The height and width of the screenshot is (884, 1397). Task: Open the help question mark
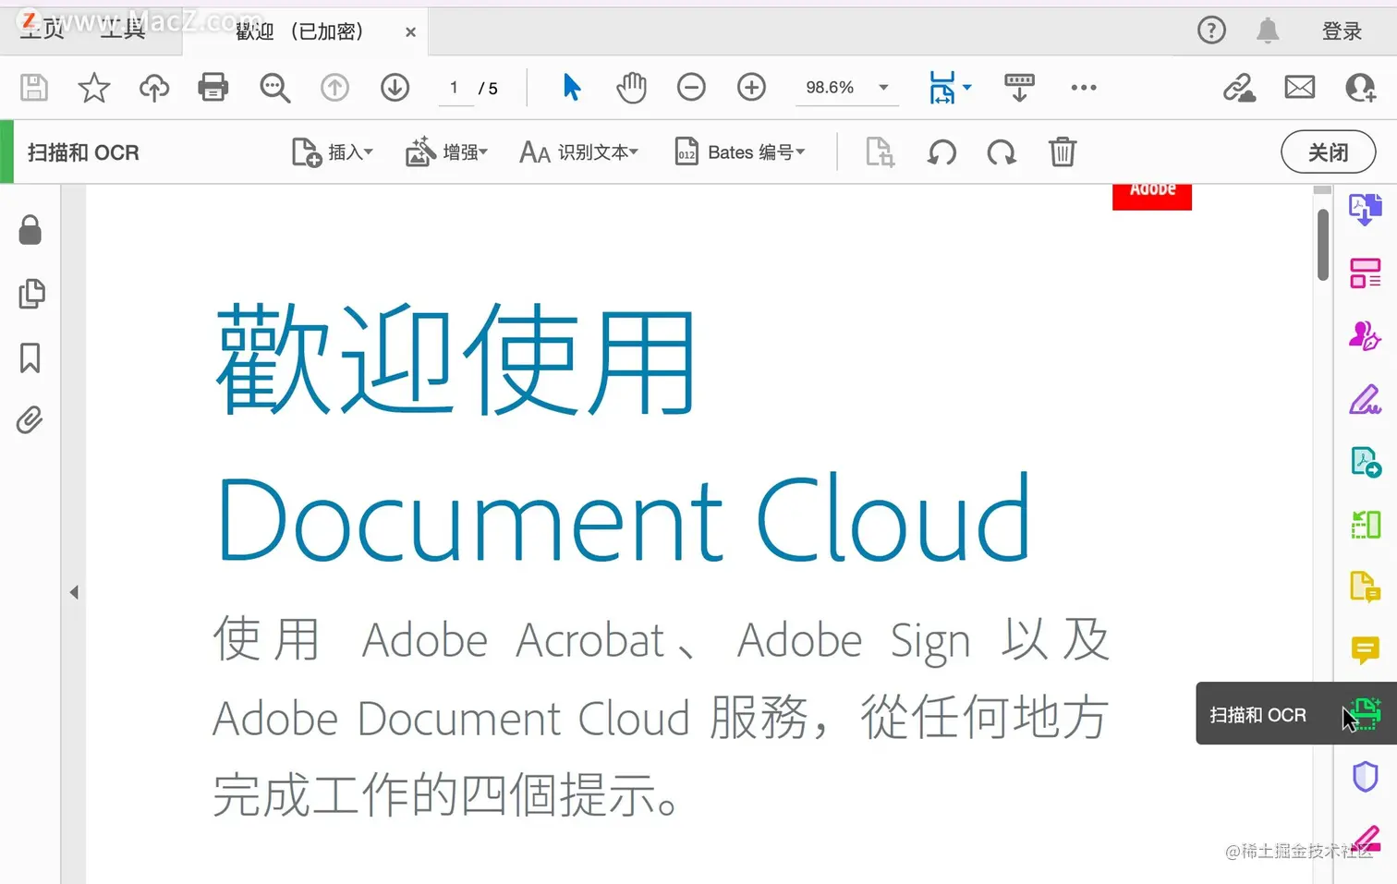tap(1211, 30)
